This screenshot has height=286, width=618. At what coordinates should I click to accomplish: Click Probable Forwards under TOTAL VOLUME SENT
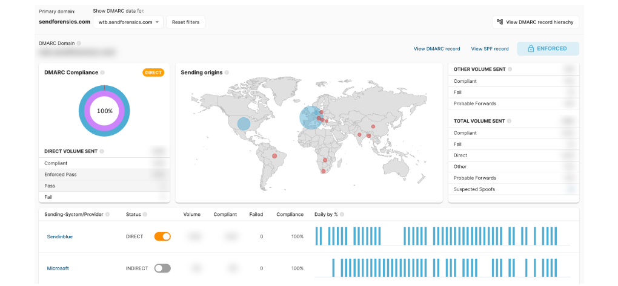[514, 178]
